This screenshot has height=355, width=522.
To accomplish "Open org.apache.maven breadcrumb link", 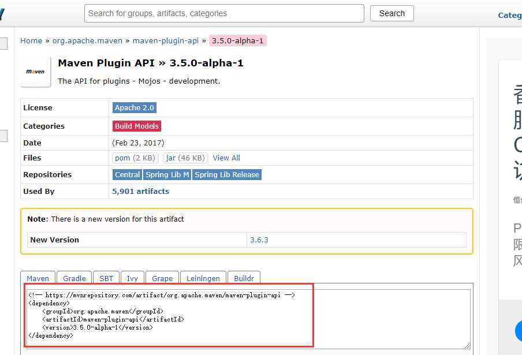I will click(87, 40).
